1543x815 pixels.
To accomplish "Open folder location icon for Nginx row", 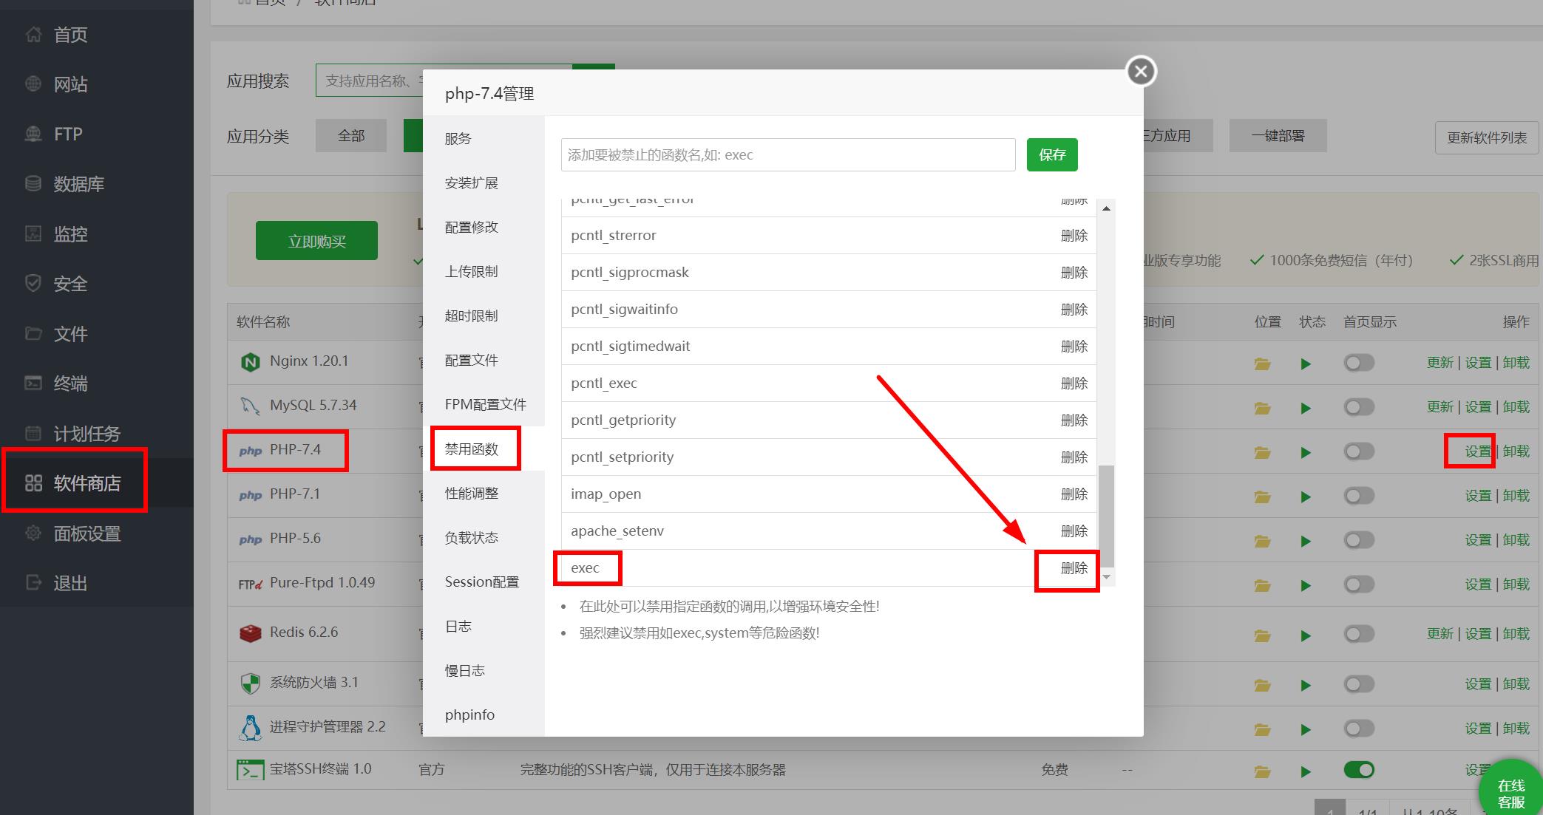I will point(1262,364).
